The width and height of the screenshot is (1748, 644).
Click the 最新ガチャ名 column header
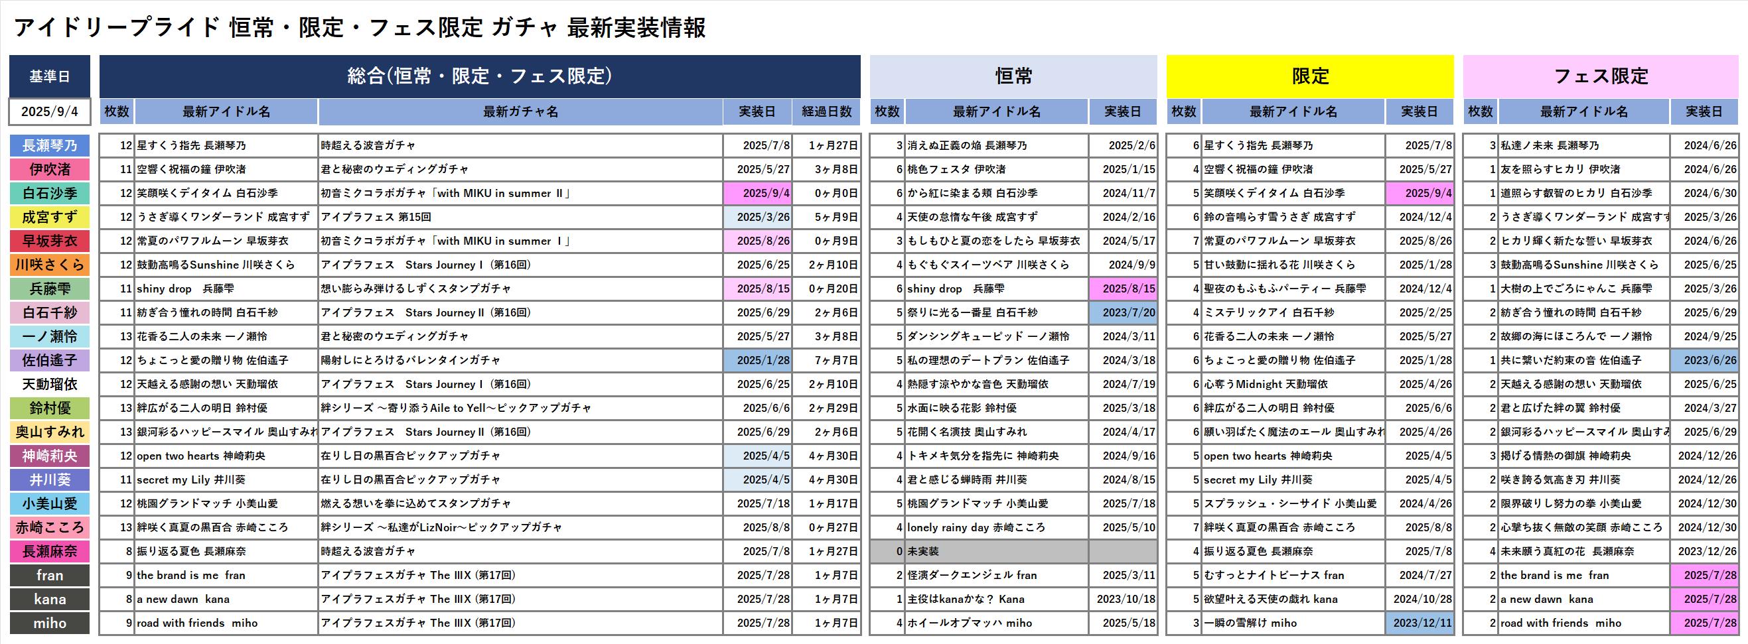(520, 112)
